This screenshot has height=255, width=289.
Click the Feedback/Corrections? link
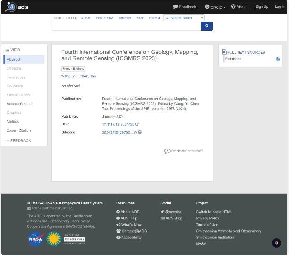pyautogui.click(x=187, y=151)
